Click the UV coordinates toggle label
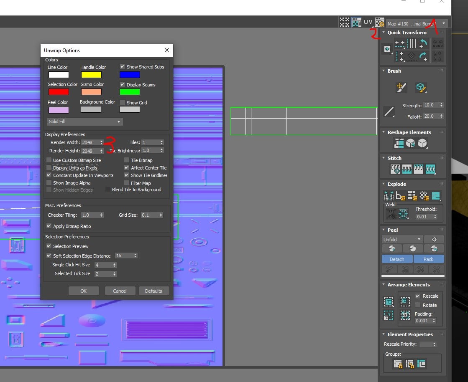Image resolution: width=468 pixels, height=382 pixels. 368,22
